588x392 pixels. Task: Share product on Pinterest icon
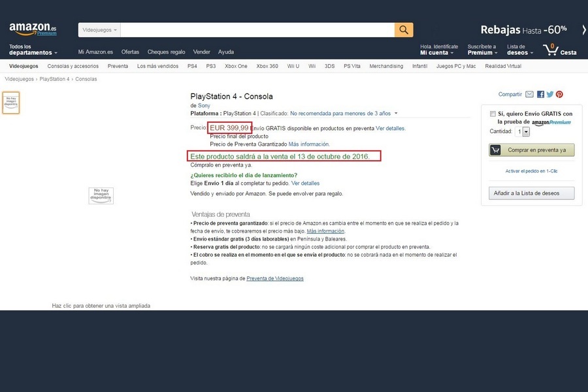(559, 95)
